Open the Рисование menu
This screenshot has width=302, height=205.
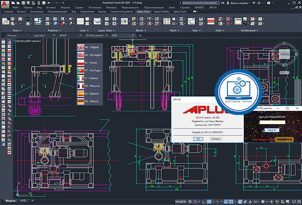(95, 8)
